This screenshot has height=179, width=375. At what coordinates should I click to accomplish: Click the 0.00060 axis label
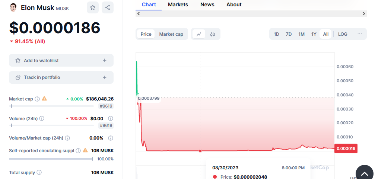pyautogui.click(x=345, y=67)
